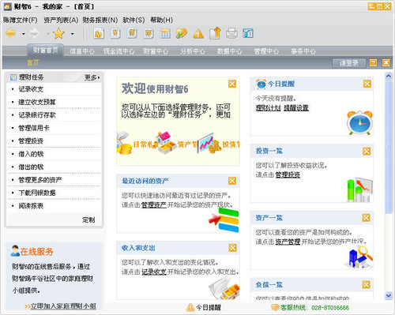395x315 pixels.
Task: Select the 建立收支预算 task
Action: tap(37, 102)
